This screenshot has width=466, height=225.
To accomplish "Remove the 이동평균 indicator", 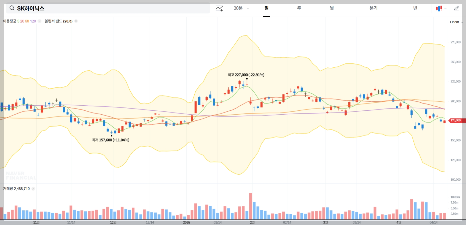I will coord(40,21).
